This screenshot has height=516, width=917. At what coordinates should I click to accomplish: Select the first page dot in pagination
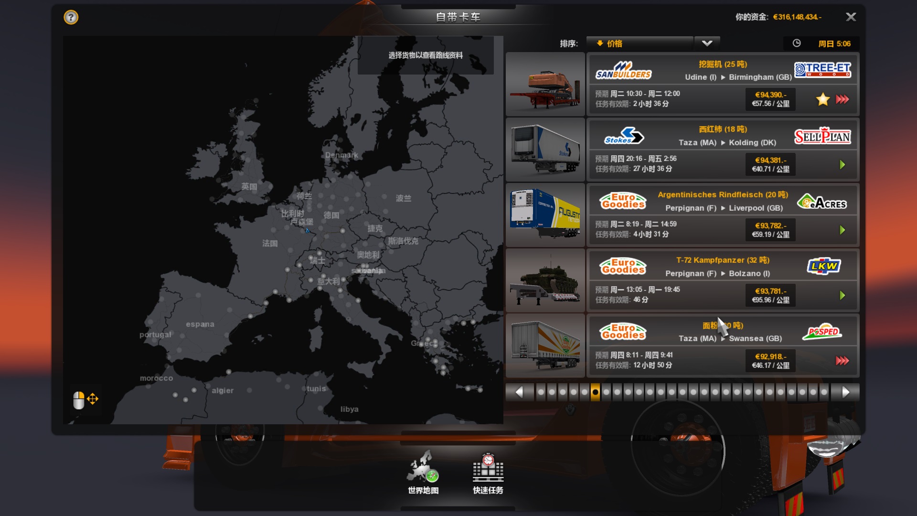(x=541, y=392)
